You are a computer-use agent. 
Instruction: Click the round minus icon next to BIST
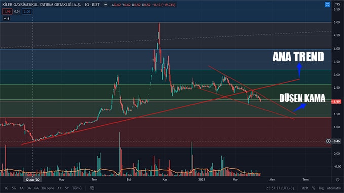pos(106,5)
